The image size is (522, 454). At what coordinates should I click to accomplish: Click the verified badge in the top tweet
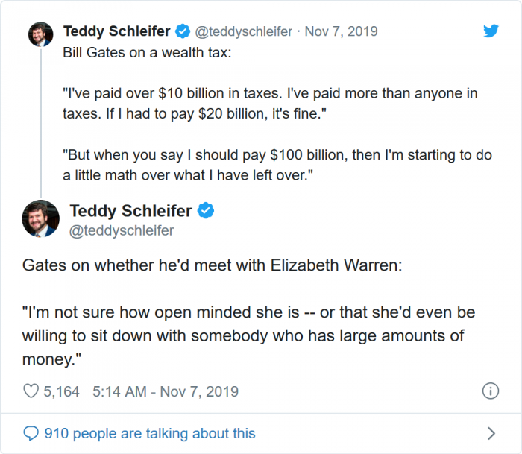point(183,31)
